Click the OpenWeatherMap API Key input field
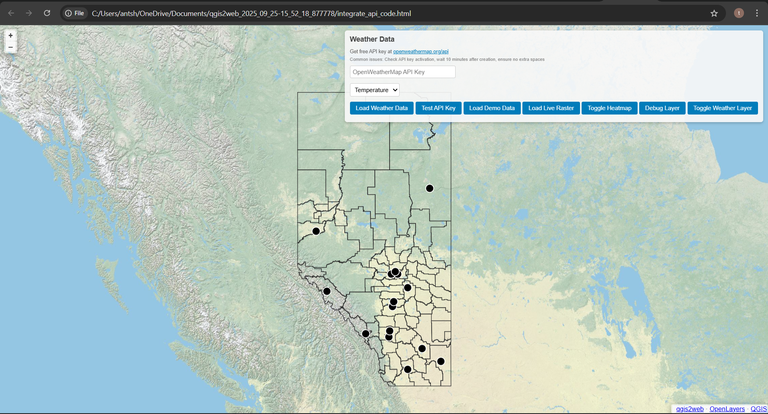This screenshot has width=768, height=414. pos(402,72)
